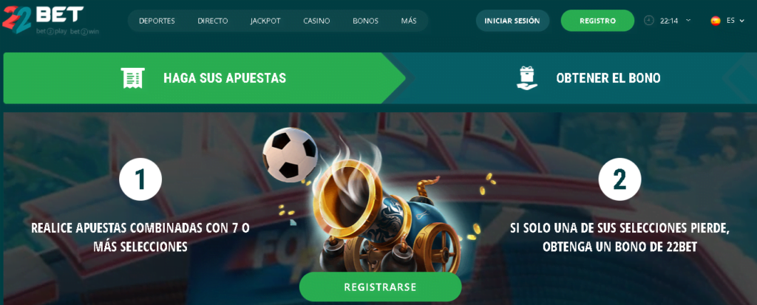
Task: Click the gift bonus hand icon
Action: 526,78
